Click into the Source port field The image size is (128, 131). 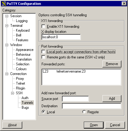click(75, 99)
